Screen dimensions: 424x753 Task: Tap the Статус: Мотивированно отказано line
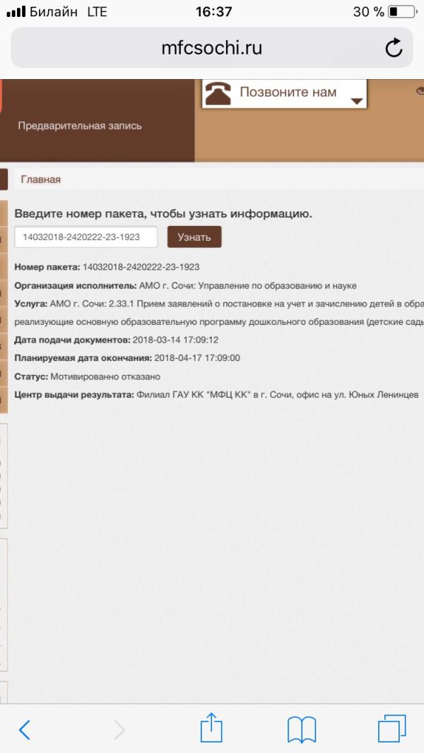click(x=88, y=376)
